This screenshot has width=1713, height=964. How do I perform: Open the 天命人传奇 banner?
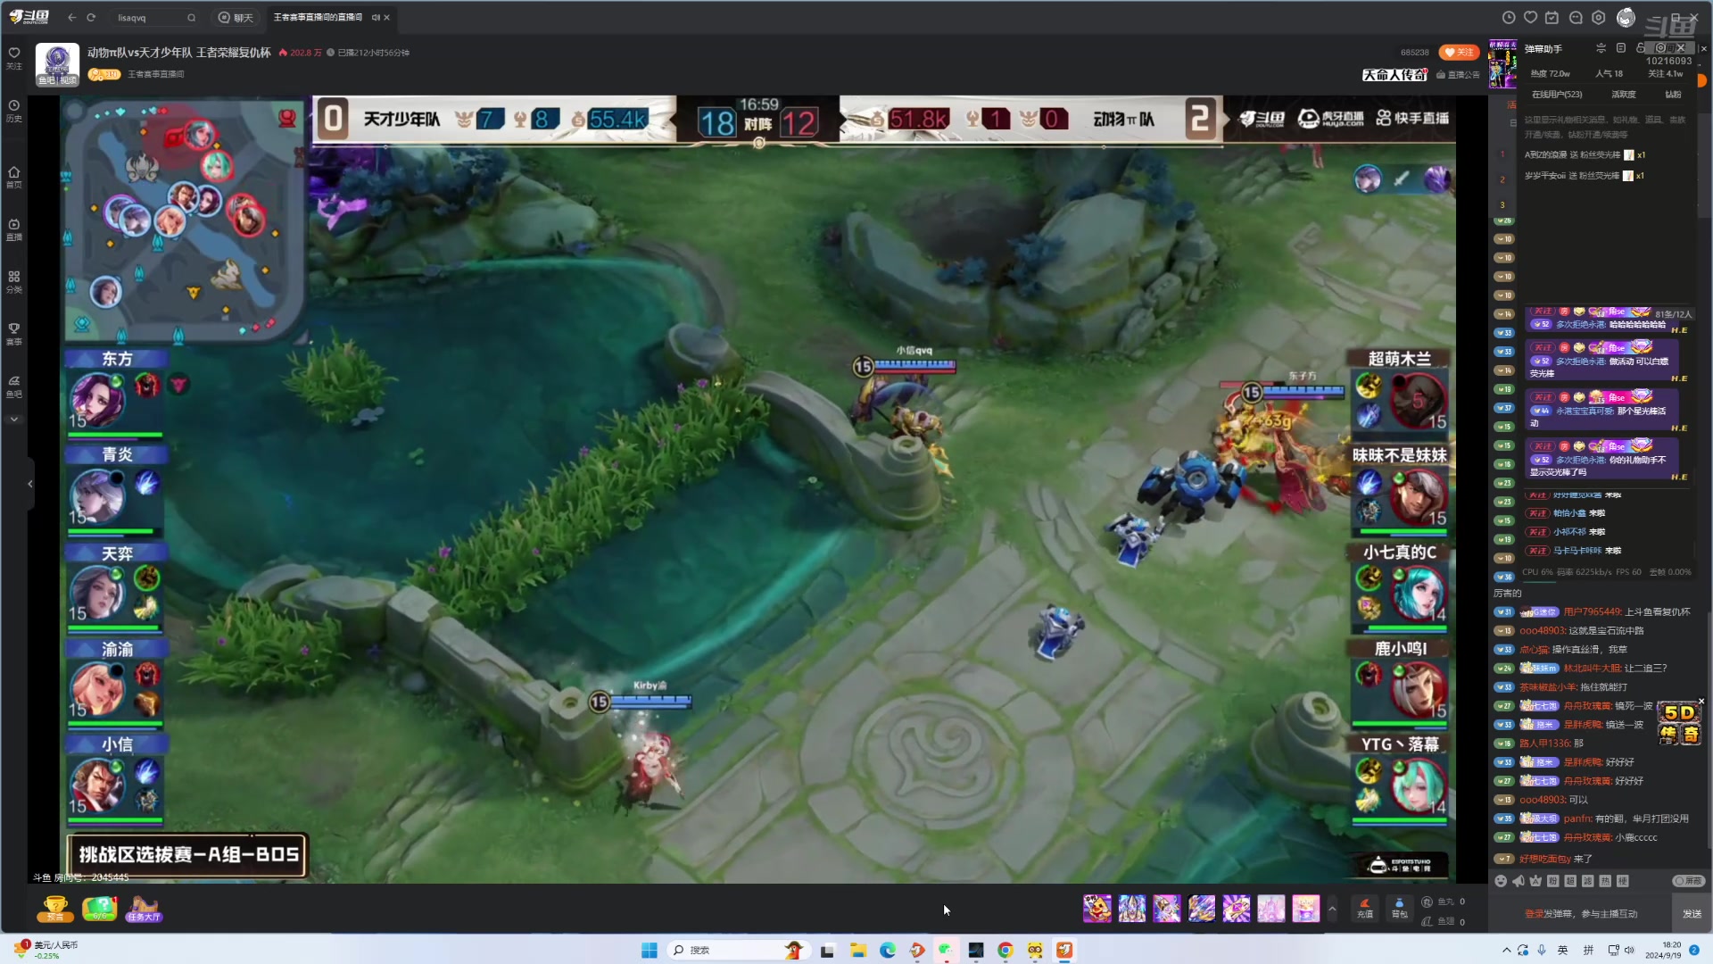(1394, 75)
